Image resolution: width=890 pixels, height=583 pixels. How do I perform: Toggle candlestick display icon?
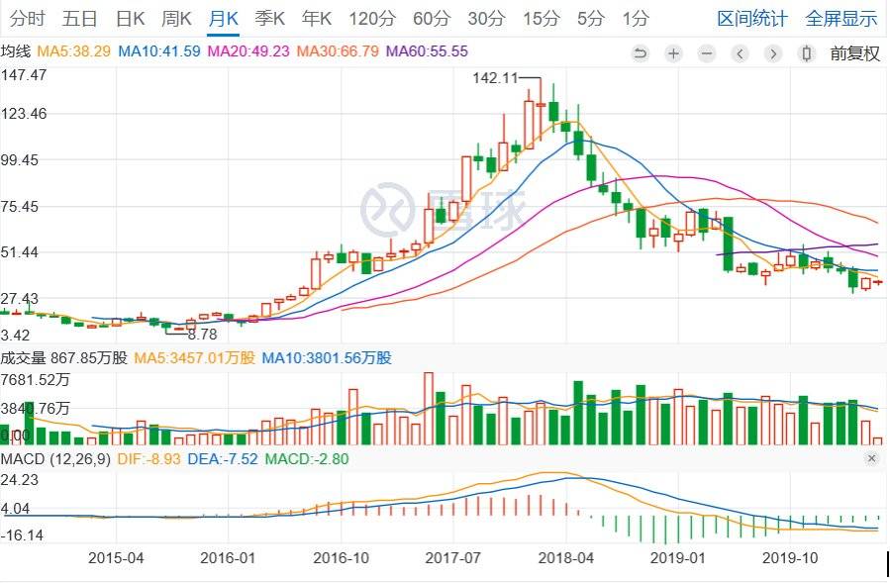pos(807,53)
